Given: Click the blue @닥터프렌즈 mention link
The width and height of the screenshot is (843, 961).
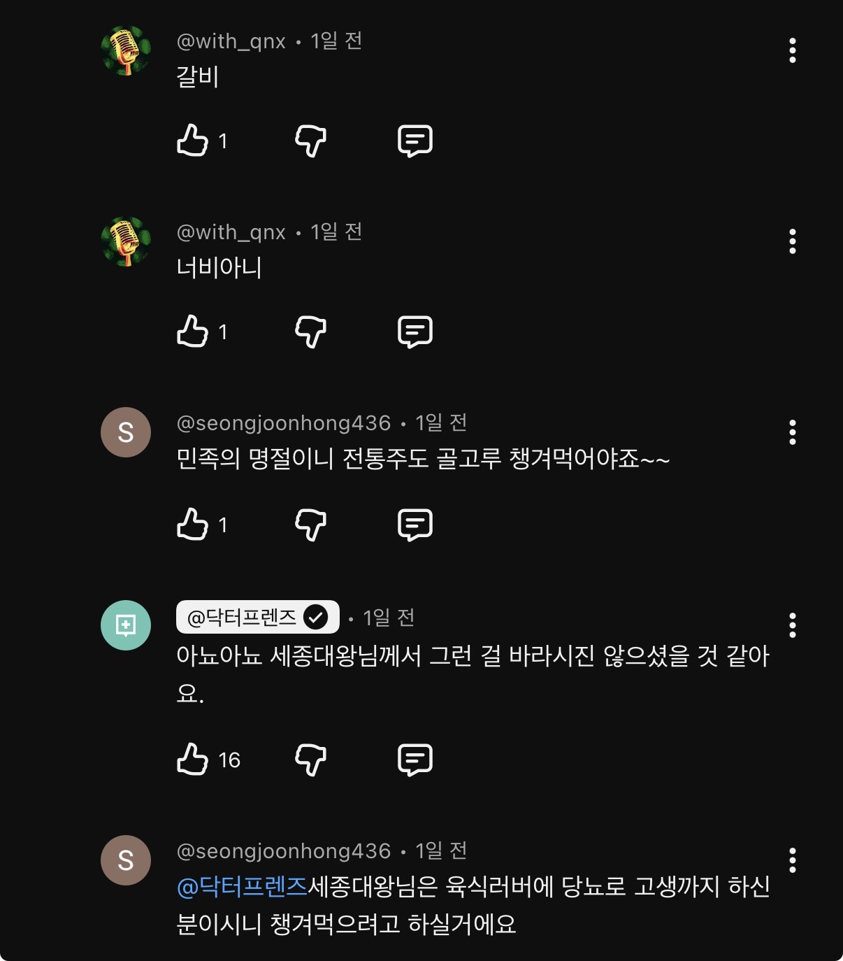Looking at the screenshot, I should [242, 887].
